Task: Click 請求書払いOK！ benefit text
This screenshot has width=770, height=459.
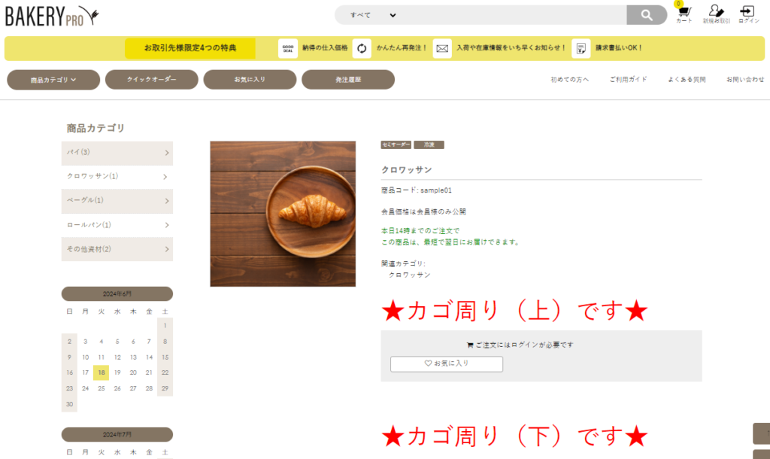Action: [x=619, y=48]
